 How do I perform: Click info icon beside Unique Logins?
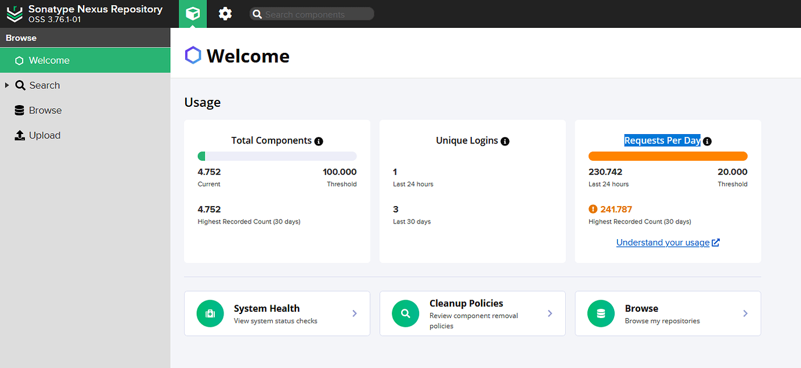[x=505, y=141]
